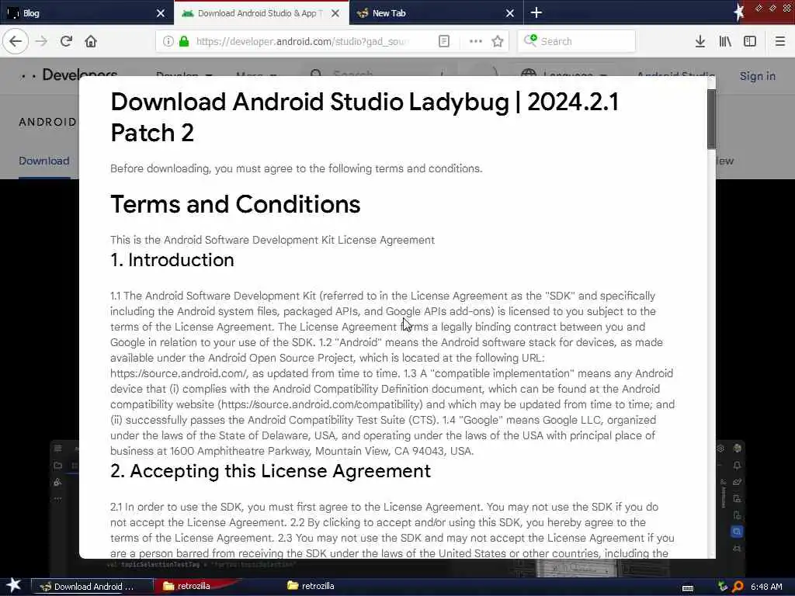Bookmark this page with the star
Image resolution: width=795 pixels, height=596 pixels.
[498, 41]
